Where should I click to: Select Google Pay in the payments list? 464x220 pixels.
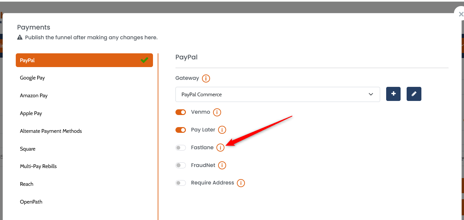(33, 78)
